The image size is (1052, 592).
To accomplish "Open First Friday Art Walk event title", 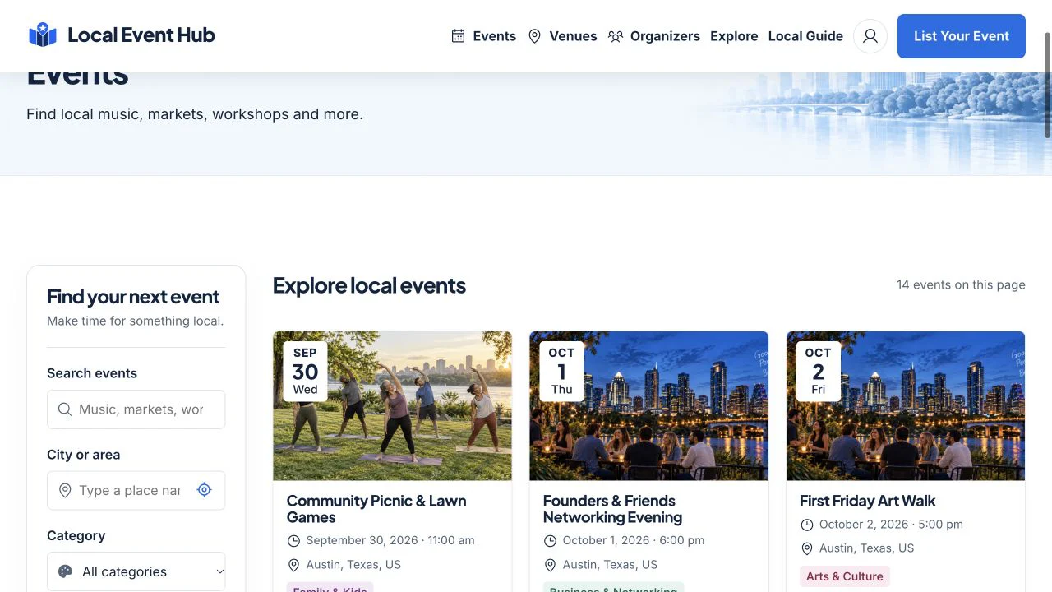I will pyautogui.click(x=868, y=501).
